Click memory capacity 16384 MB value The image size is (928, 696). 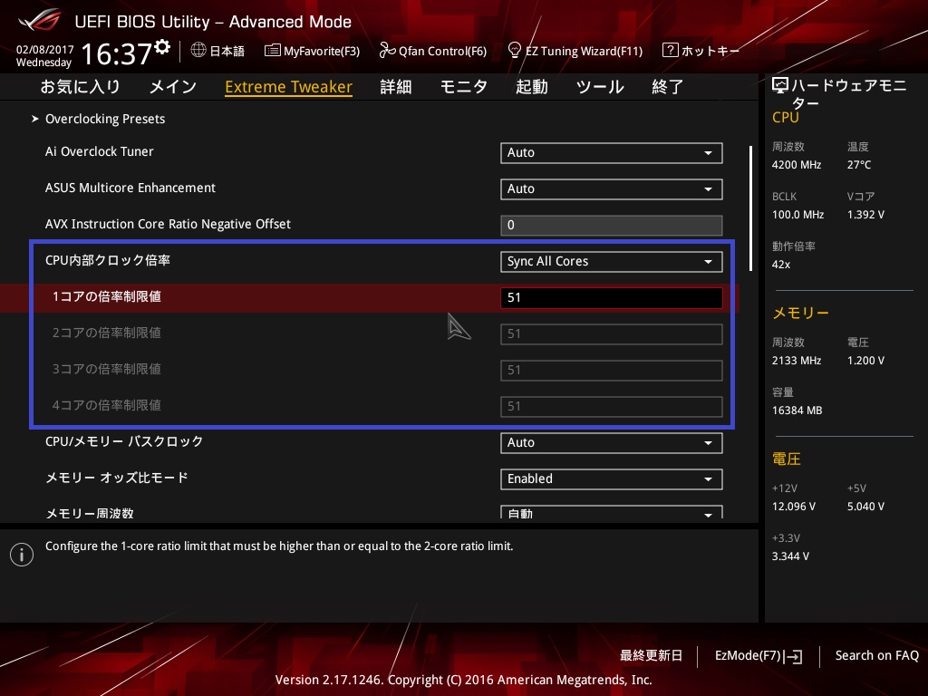pyautogui.click(x=797, y=411)
